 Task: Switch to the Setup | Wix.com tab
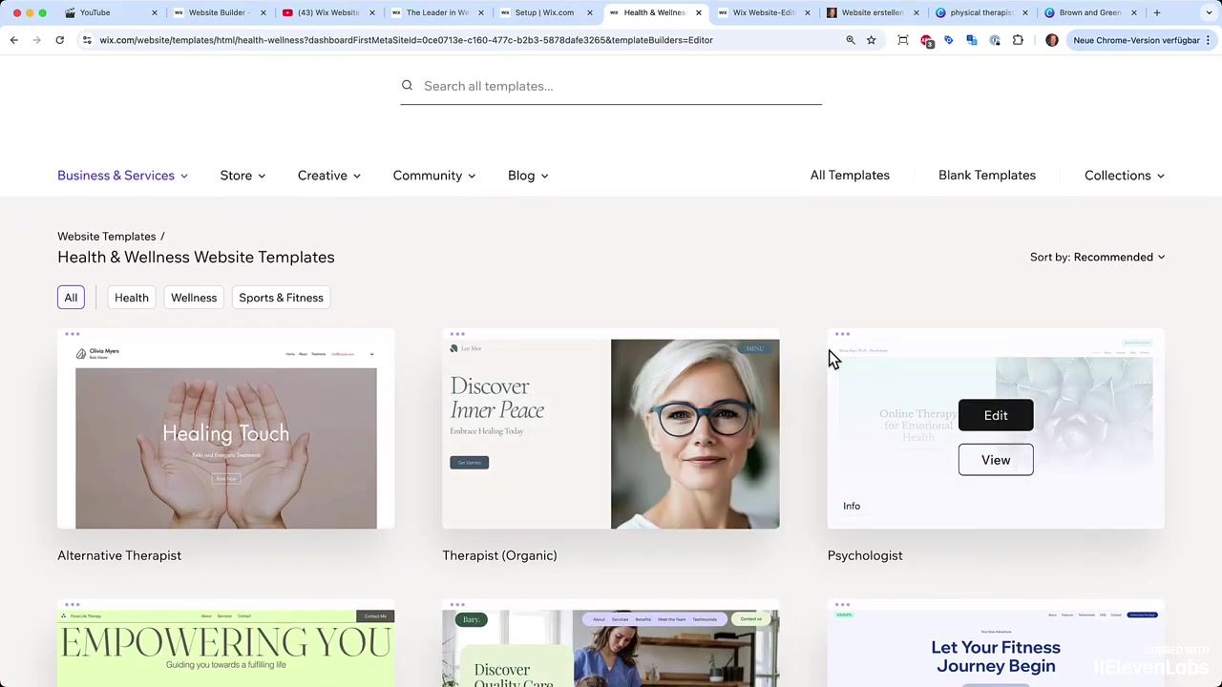[x=544, y=12]
